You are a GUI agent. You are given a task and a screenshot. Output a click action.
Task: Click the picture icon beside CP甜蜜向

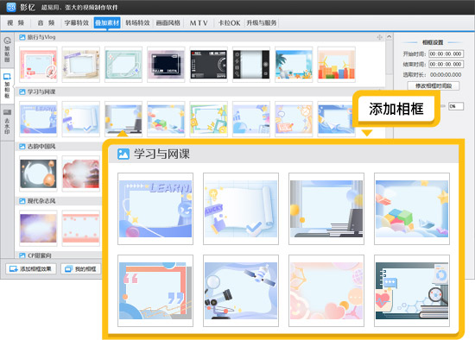(22, 255)
